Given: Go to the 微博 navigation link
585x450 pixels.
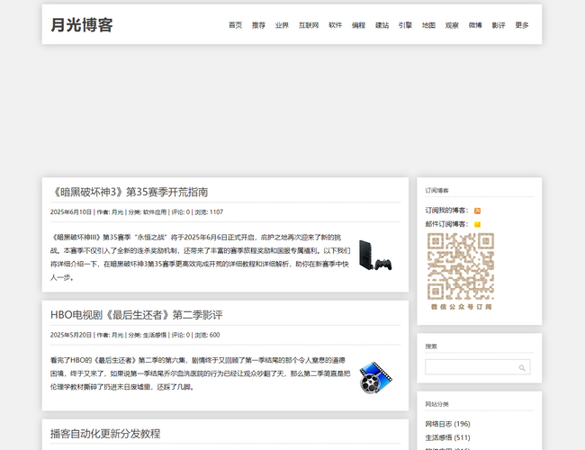Looking at the screenshot, I should [x=475, y=25].
